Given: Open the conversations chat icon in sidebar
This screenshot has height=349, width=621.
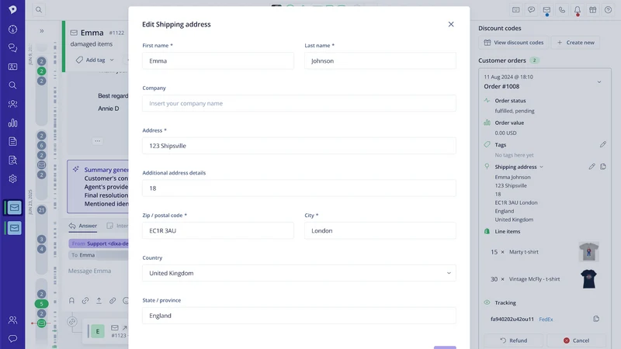Looking at the screenshot, I should [x=12, y=48].
